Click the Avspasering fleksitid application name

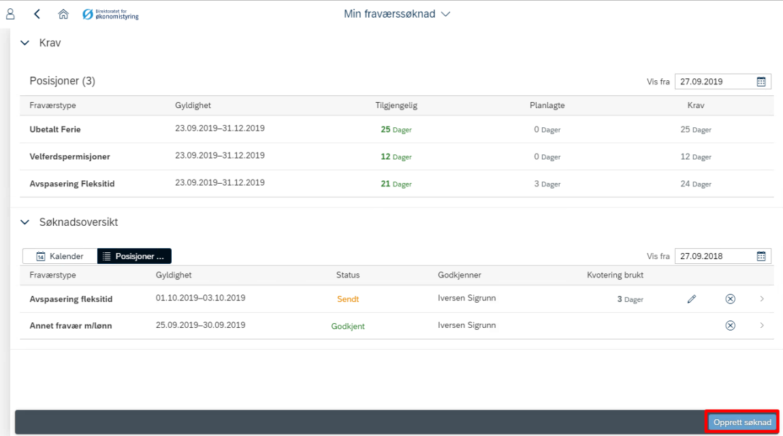click(71, 299)
